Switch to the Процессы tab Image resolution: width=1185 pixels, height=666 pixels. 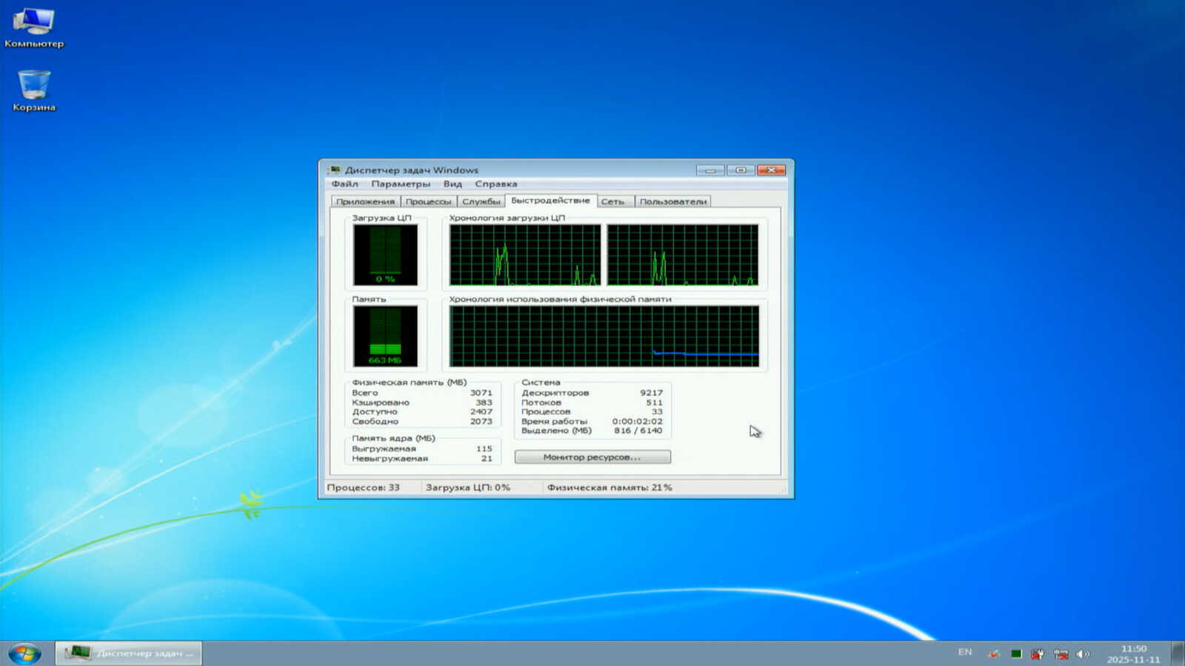point(428,201)
